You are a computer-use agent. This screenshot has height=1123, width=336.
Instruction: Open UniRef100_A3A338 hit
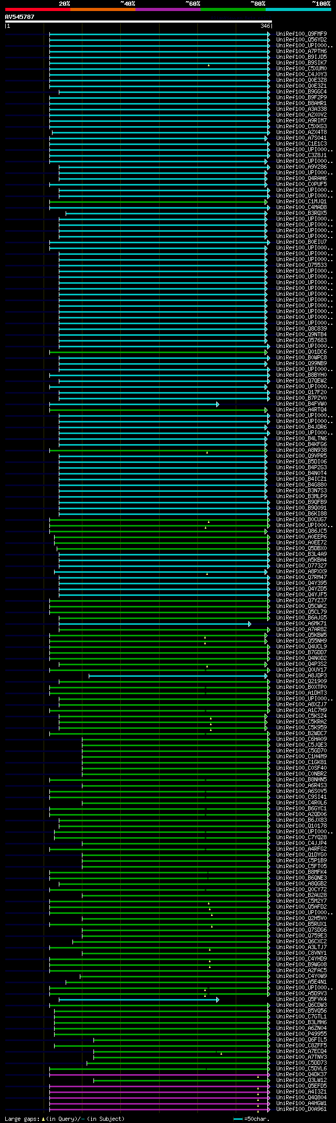coord(301,109)
